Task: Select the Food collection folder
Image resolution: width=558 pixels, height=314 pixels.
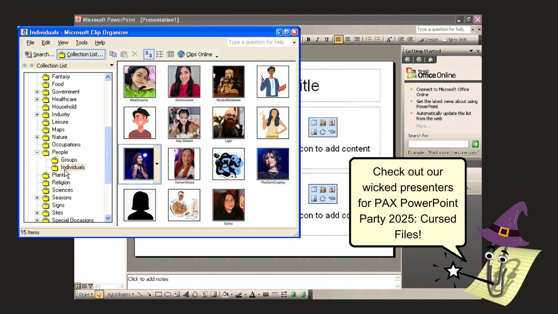Action: (x=53, y=84)
